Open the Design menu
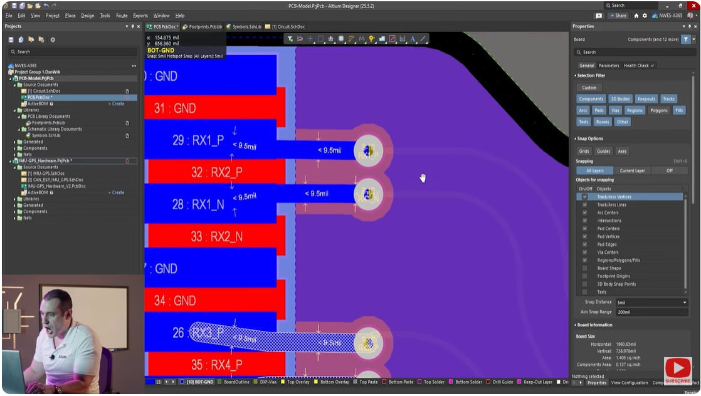Screen dimensions: 701x396 tap(88, 16)
